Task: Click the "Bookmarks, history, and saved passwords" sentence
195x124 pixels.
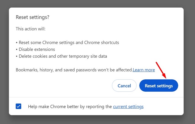Action: click(73, 70)
